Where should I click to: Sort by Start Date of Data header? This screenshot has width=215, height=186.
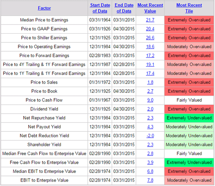pos(100,8)
